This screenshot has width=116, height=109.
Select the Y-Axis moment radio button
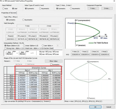point(14,61)
